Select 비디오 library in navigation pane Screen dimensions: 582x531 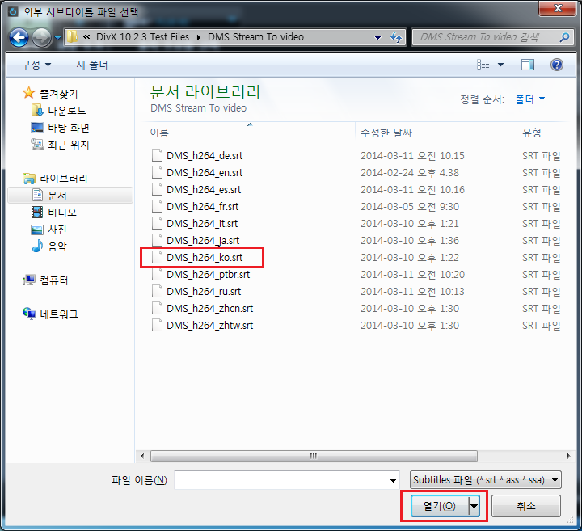coord(54,213)
